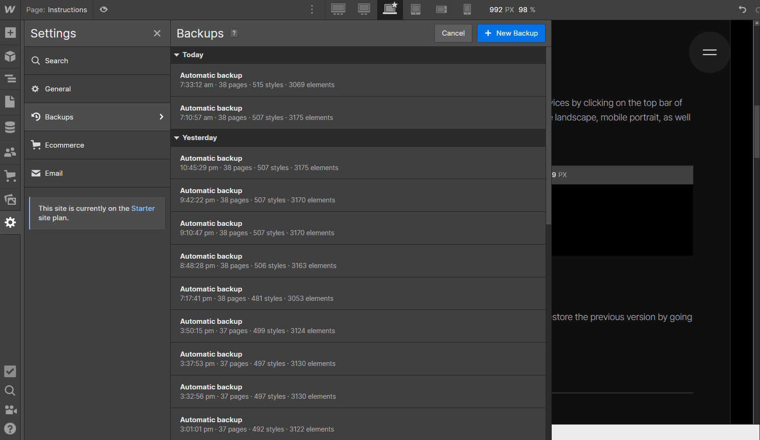Select General in the Settings sidebar
The height and width of the screenshot is (440, 760).
pyautogui.click(x=57, y=89)
